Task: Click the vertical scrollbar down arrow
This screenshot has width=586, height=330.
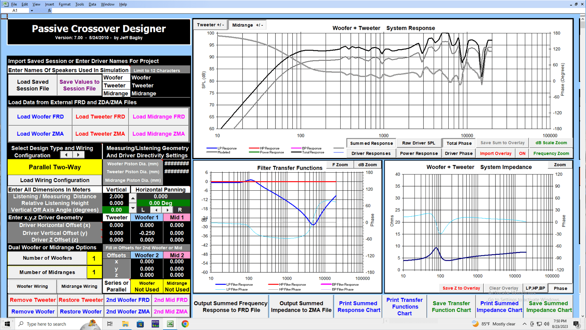Action: [x=583, y=316]
